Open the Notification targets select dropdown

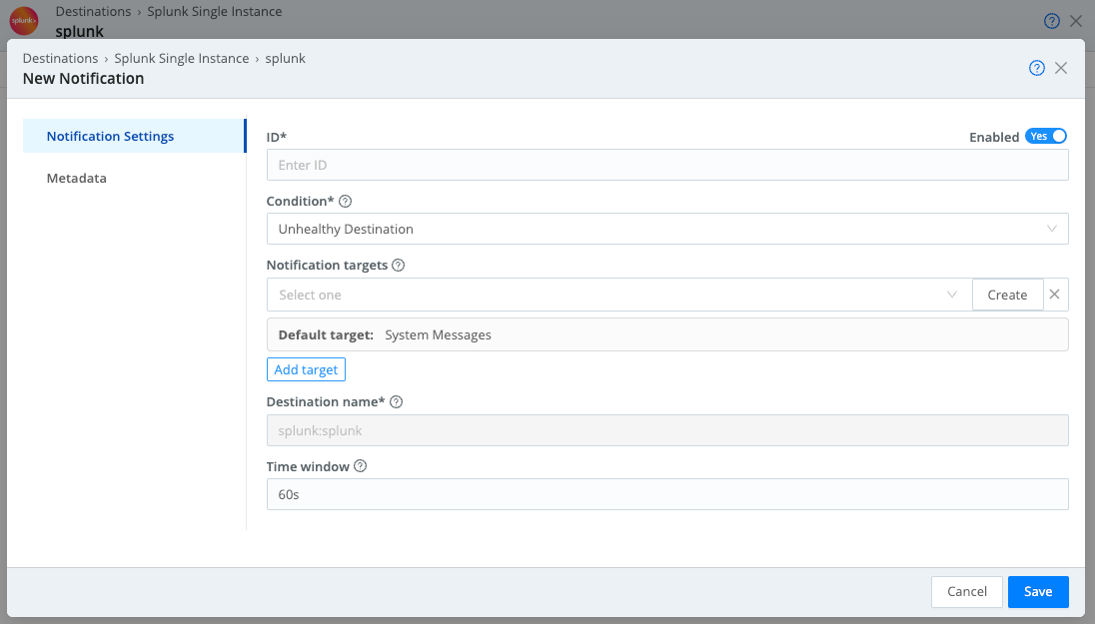point(950,294)
